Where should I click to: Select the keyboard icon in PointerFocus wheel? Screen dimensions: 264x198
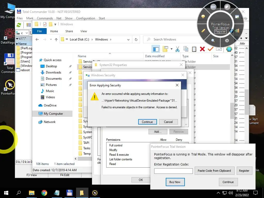click(213, 7)
